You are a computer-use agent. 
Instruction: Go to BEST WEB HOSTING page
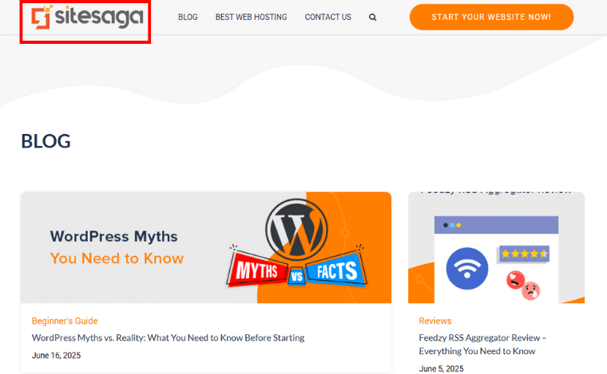(252, 17)
